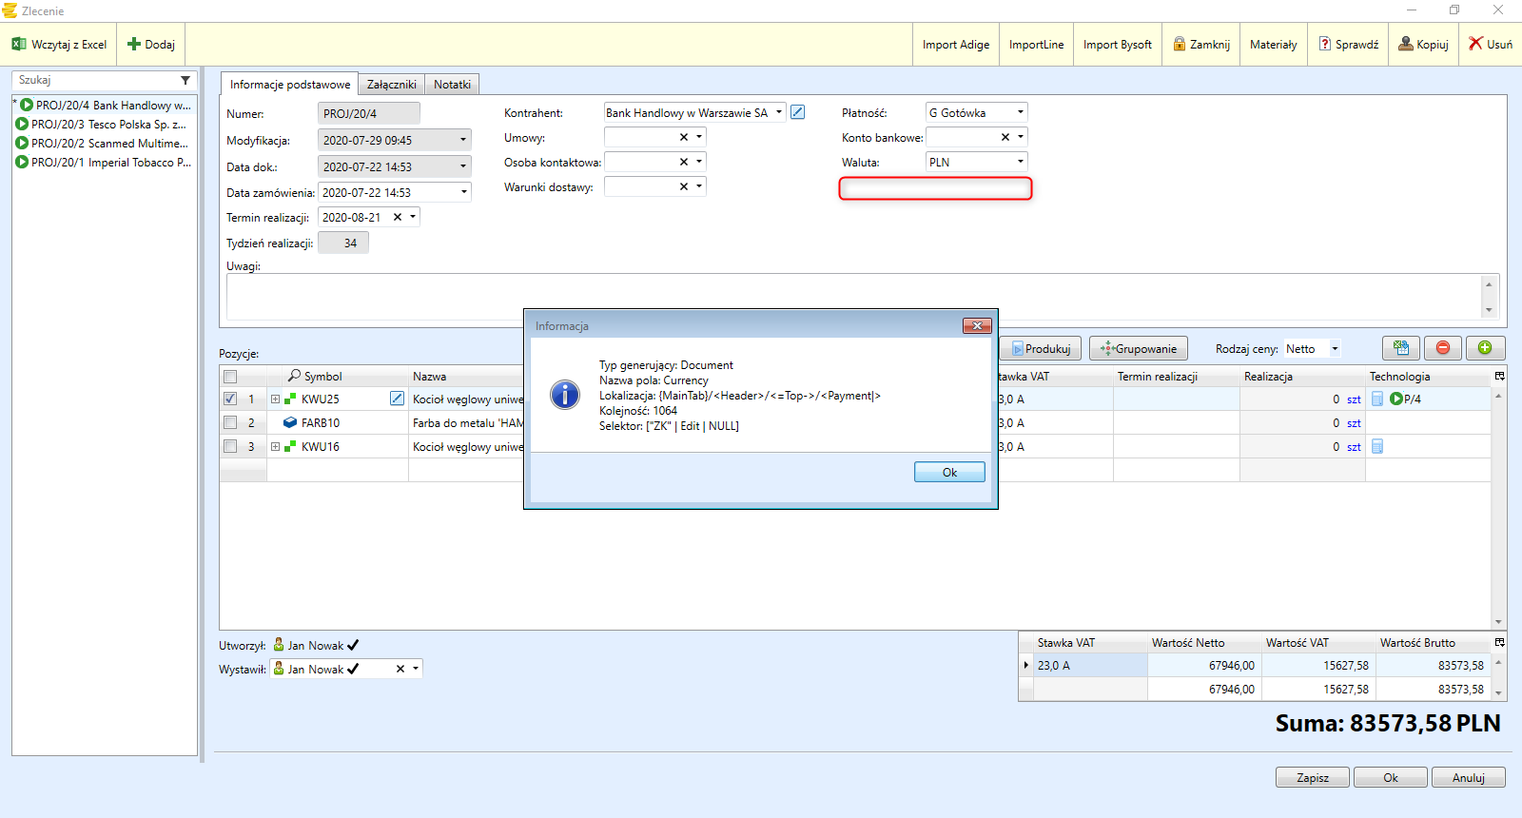Expand the KWU16 tree row
The height and width of the screenshot is (818, 1522).
pyautogui.click(x=275, y=447)
